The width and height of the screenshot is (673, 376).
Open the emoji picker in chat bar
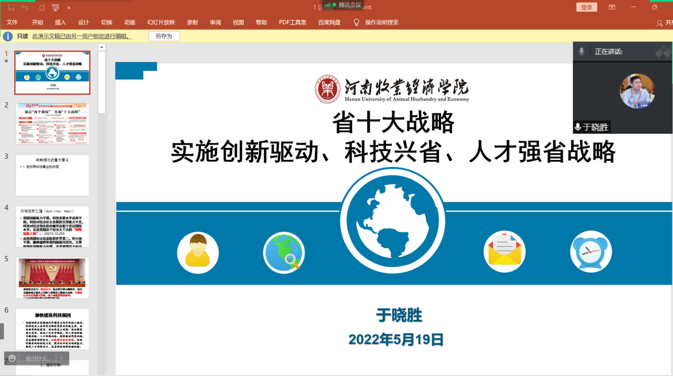pos(12,358)
